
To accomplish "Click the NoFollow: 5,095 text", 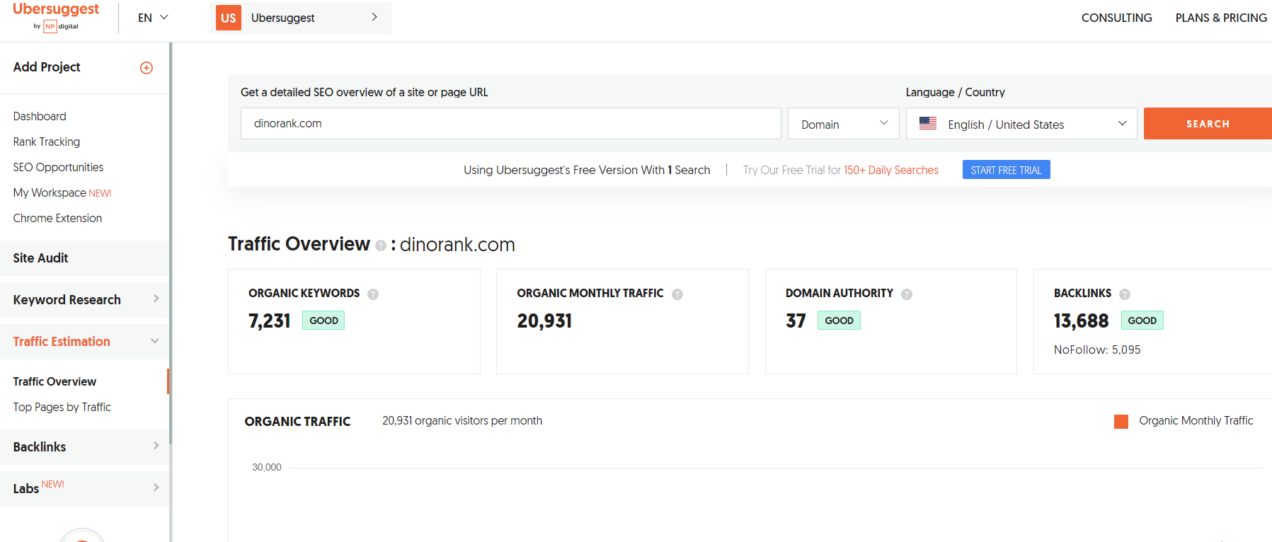I will (1096, 350).
